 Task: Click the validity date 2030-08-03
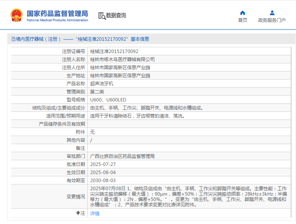tap(103, 180)
